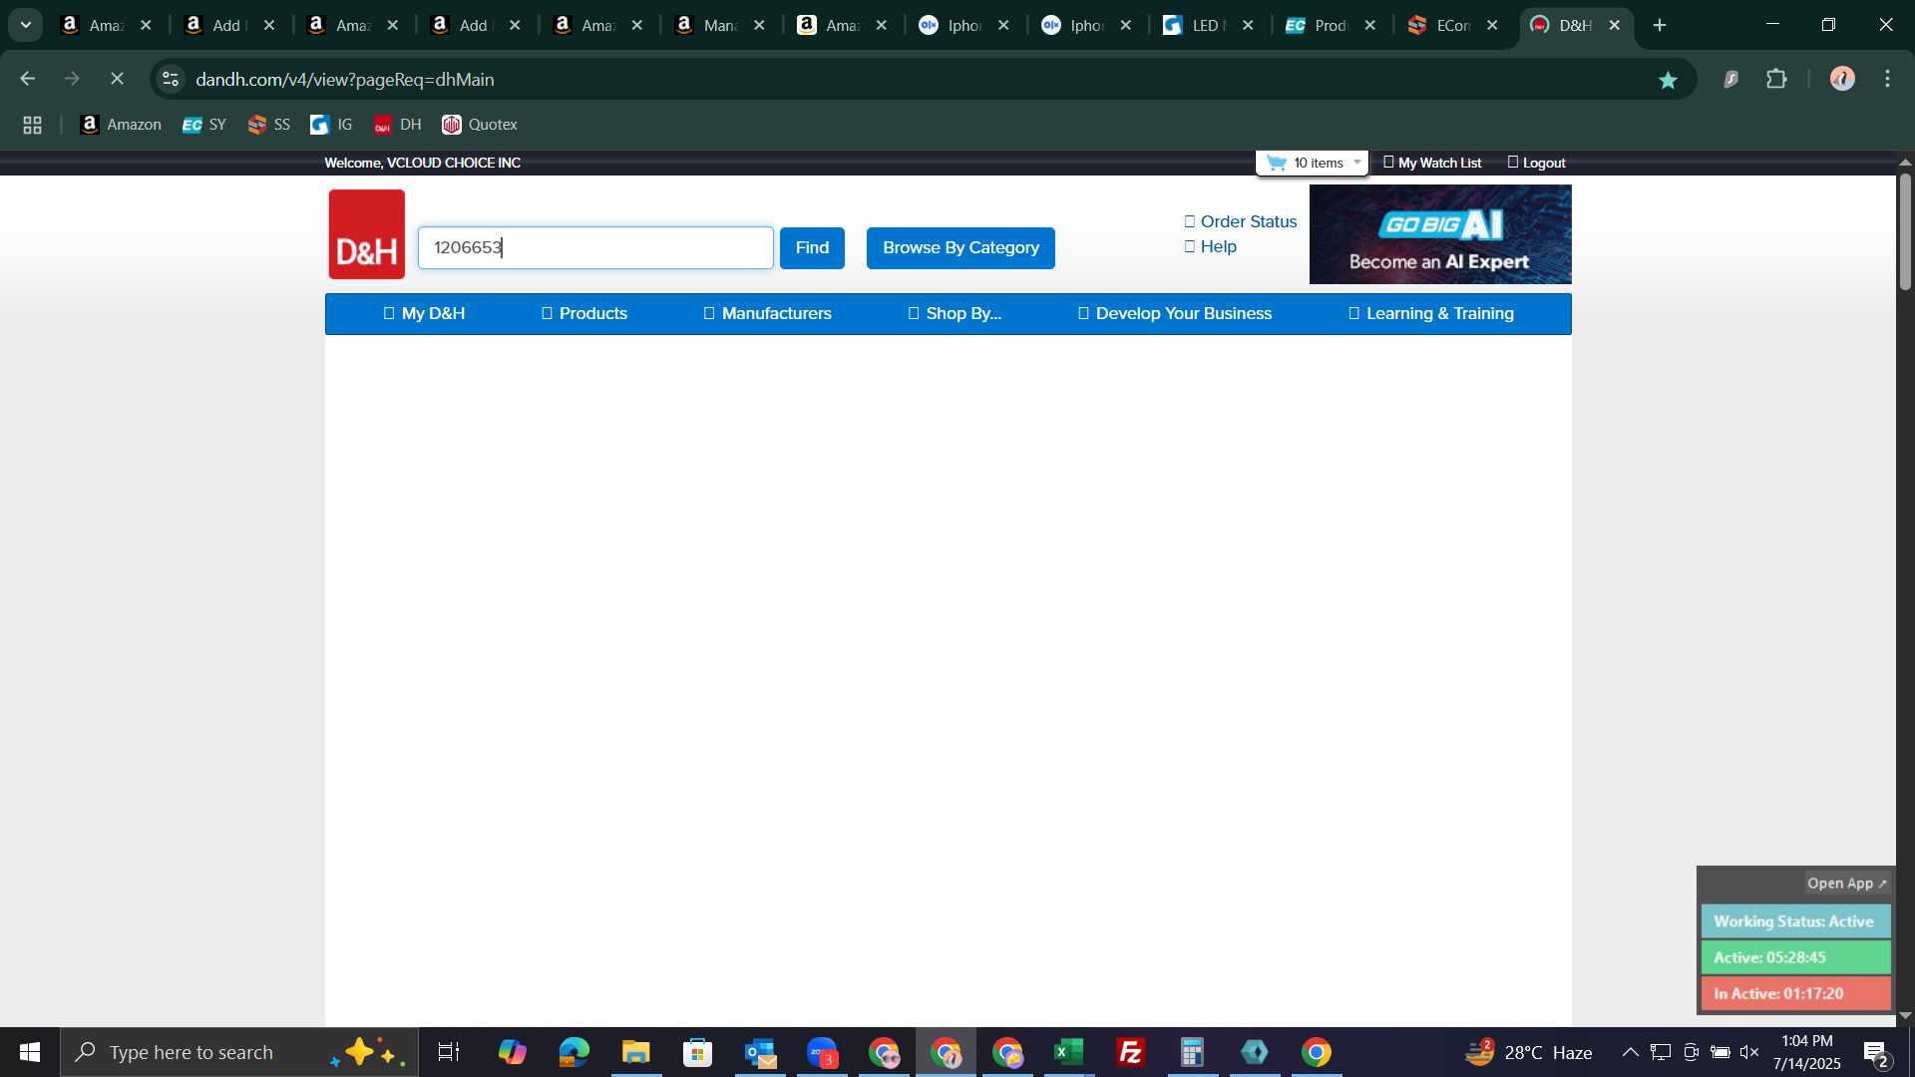Click the Find search button

(x=812, y=248)
